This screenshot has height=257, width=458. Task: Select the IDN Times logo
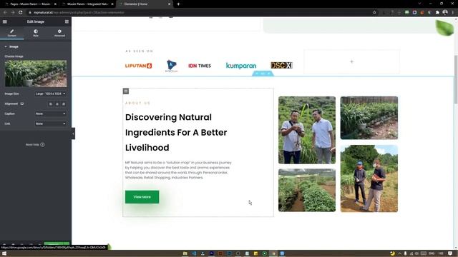click(x=200, y=66)
